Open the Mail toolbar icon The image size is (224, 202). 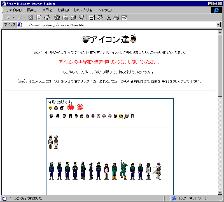pyautogui.click(x=100, y=17)
